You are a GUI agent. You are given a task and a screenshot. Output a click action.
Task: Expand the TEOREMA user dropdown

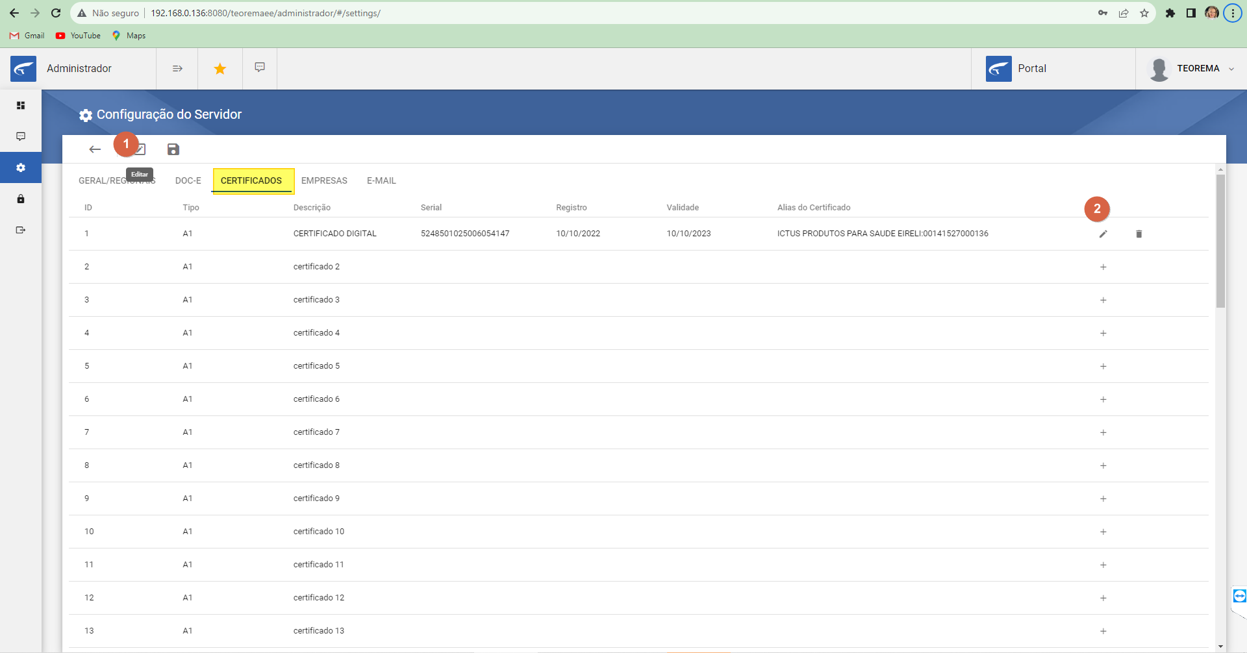click(x=1231, y=69)
